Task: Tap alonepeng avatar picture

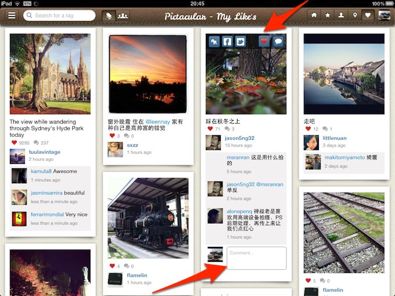Action: click(215, 216)
